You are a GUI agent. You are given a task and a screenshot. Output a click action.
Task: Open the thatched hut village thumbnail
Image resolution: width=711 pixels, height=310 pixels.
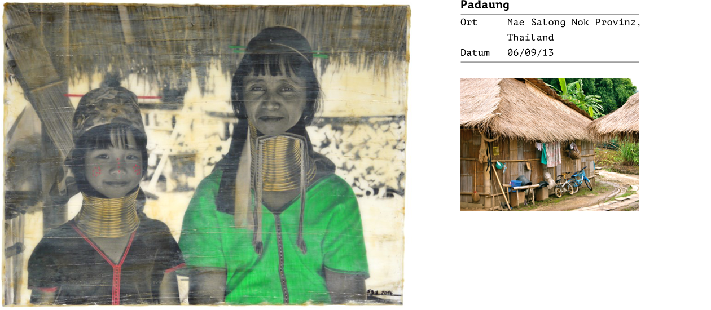click(x=549, y=144)
